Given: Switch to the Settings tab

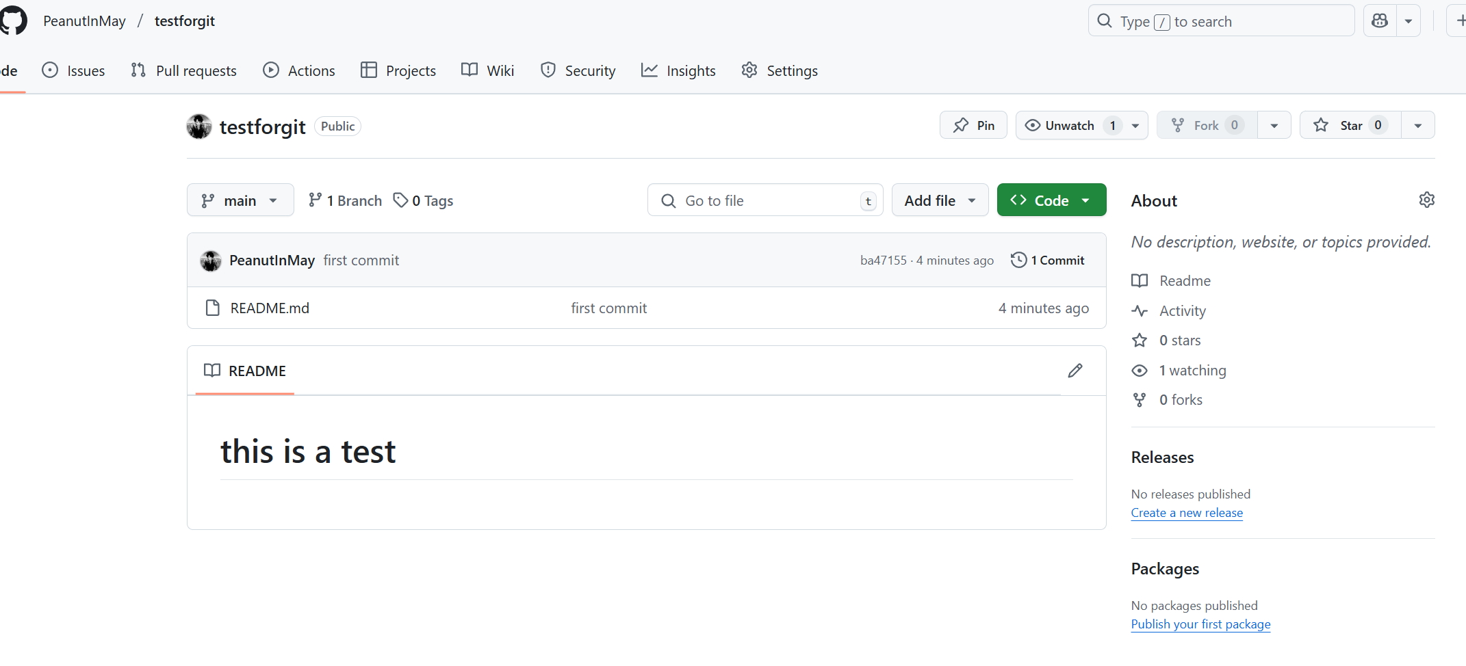Looking at the screenshot, I should (780, 70).
